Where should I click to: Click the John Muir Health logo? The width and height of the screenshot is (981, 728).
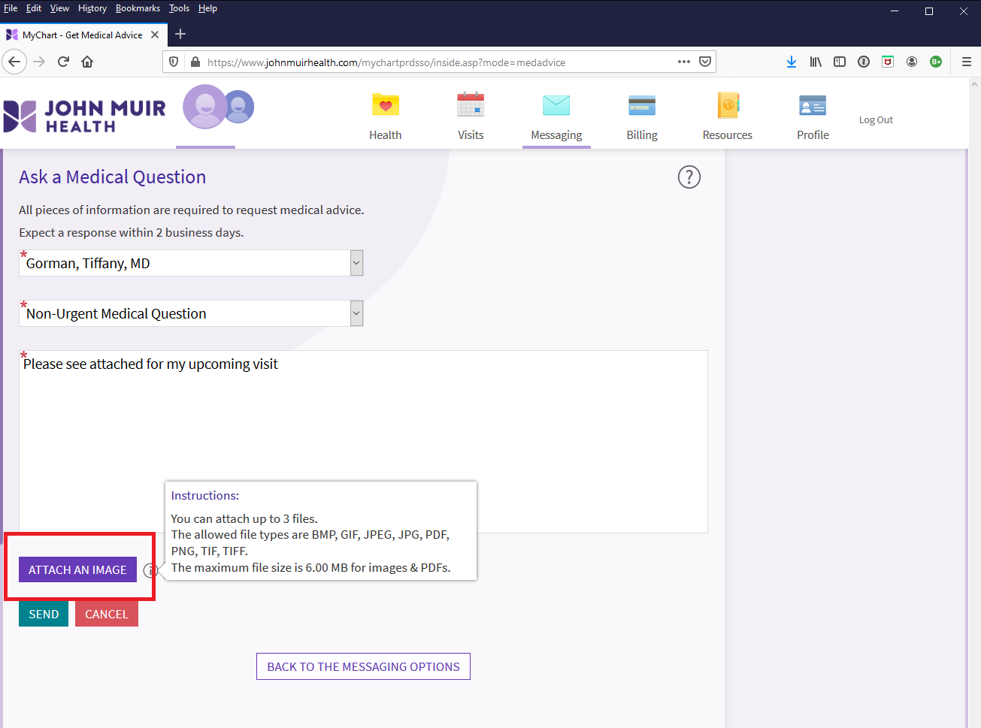tap(83, 112)
